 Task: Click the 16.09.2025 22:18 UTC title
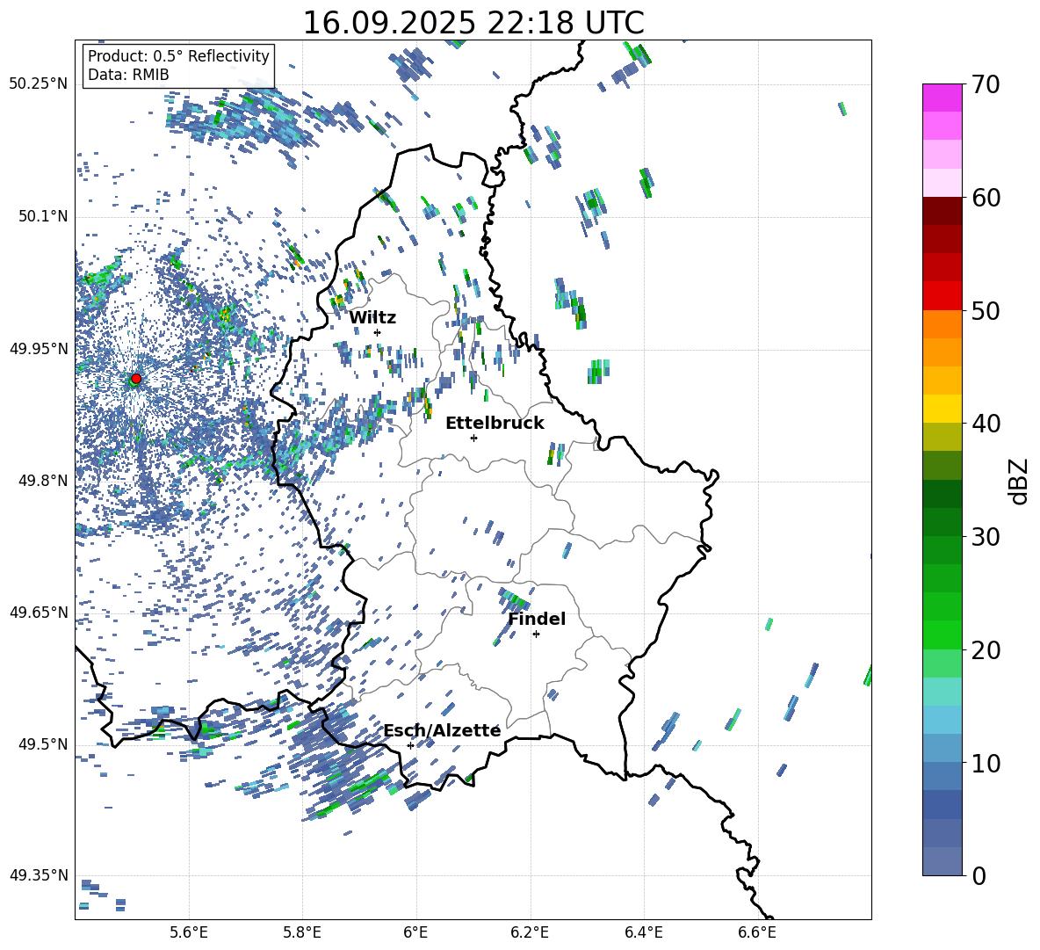pyautogui.click(x=473, y=23)
